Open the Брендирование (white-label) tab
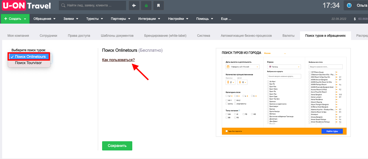Image resolution: width=368 pixels, height=159 pixels. [x=165, y=35]
